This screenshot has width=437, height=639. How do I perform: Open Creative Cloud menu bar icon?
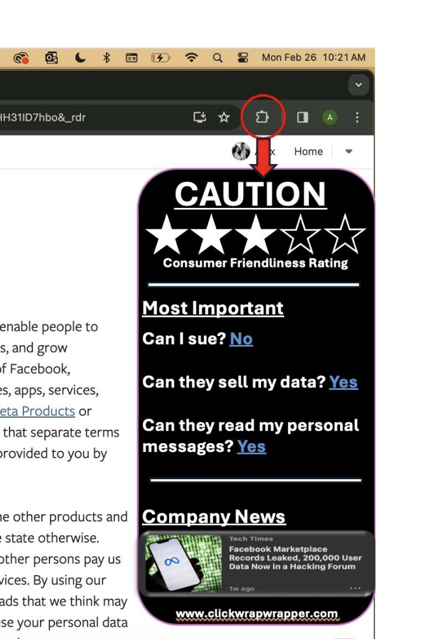[21, 58]
